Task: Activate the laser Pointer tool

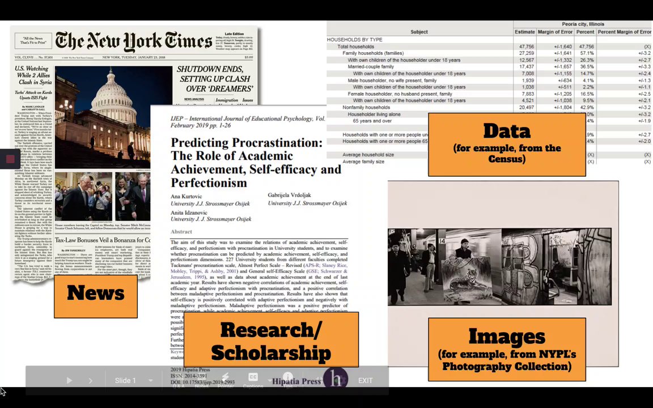Action: tap(225, 381)
